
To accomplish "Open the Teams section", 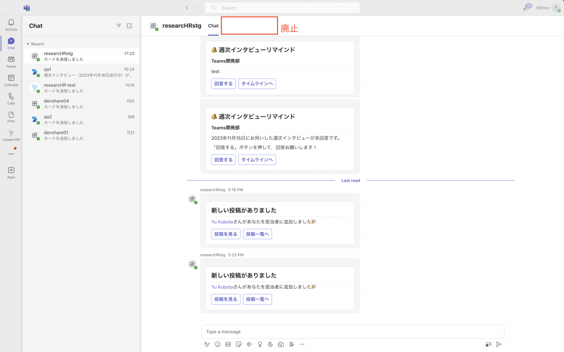I will [x=11, y=62].
